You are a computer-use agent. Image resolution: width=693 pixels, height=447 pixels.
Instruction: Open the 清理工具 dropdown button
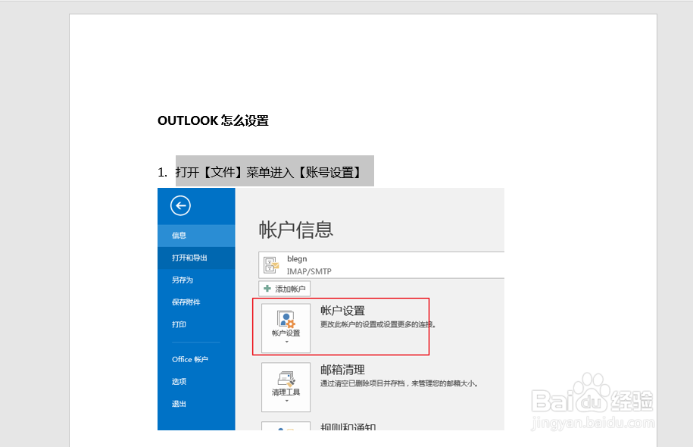click(286, 387)
